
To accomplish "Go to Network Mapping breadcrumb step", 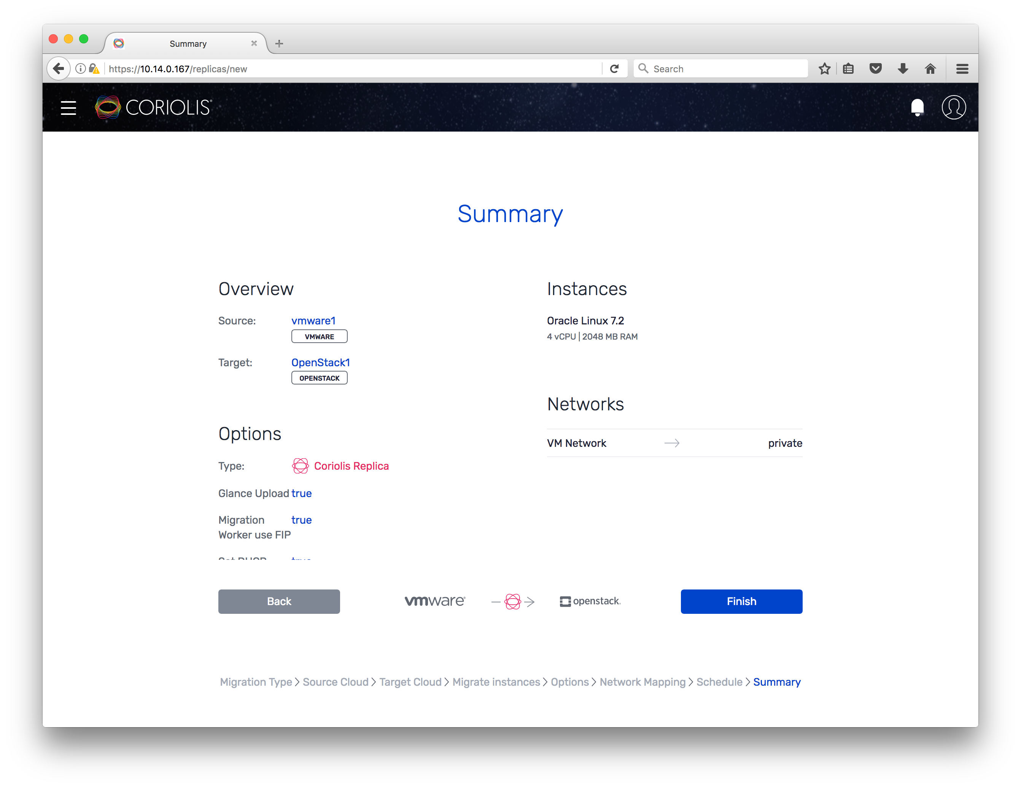I will pos(642,682).
